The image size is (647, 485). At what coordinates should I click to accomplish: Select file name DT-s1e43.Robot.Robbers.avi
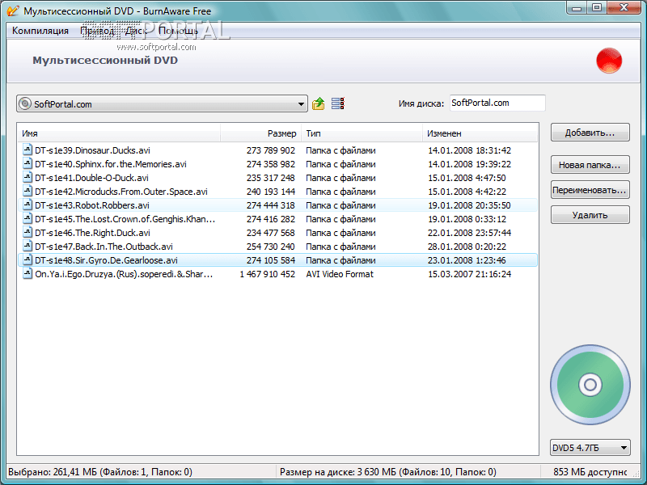[92, 205]
